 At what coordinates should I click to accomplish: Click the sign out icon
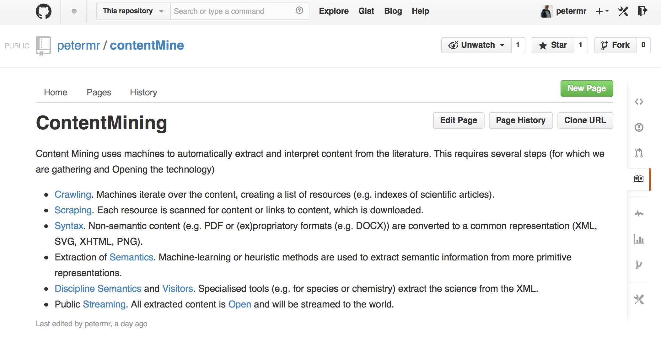[x=642, y=11]
